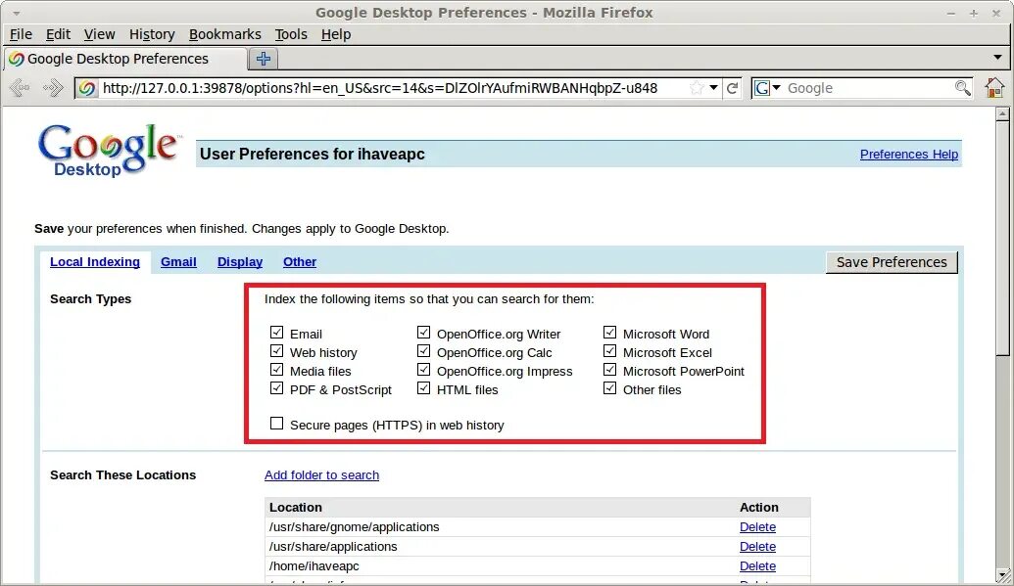Open the window menu icon in title bar
Image resolution: width=1014 pixels, height=586 pixels.
(17, 13)
